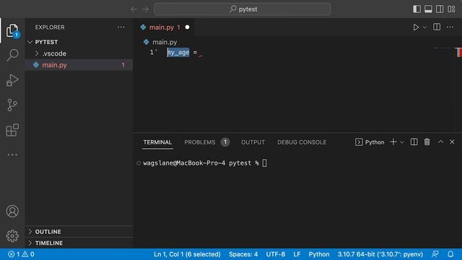Open the Explorer view in activity bar
The width and height of the screenshot is (462, 260).
tap(12, 30)
